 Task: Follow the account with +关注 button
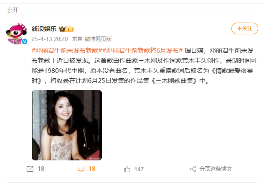[245, 28]
